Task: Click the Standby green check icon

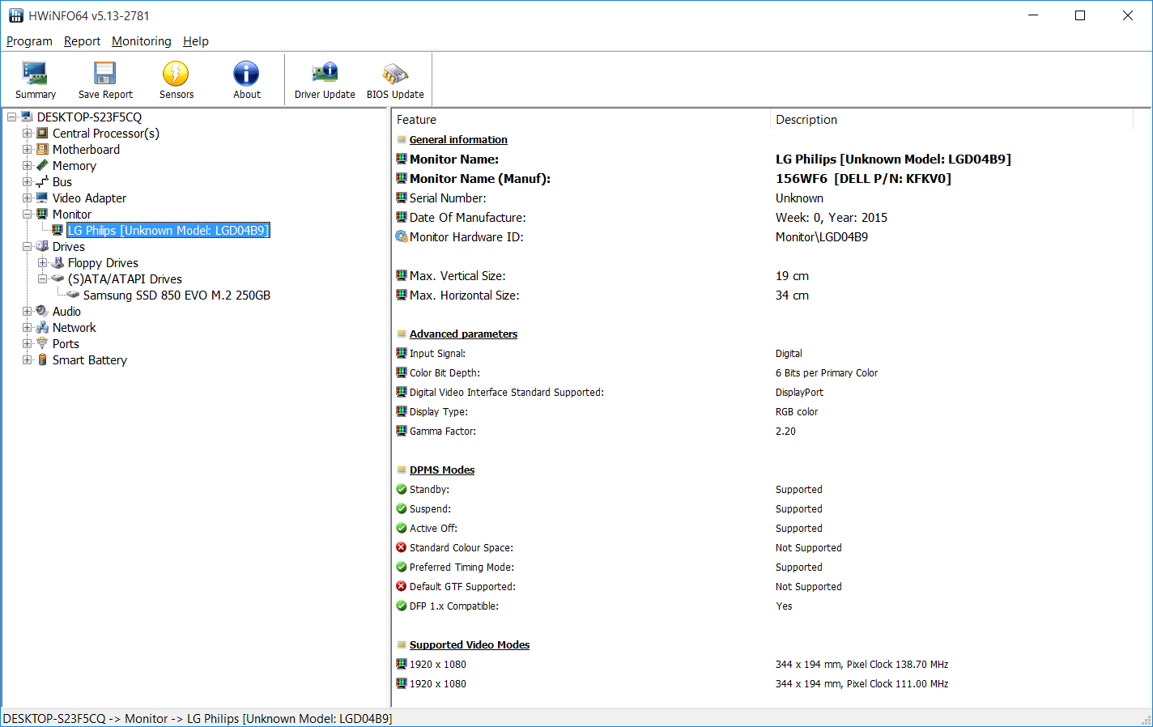Action: pos(402,489)
